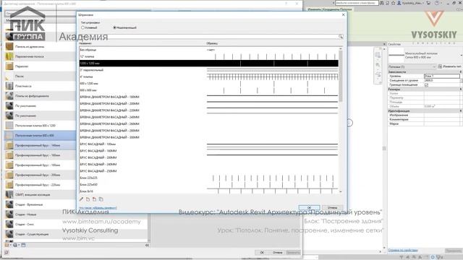Confirm pattern dialog with OK button
The image size is (463, 260).
pyautogui.click(x=309, y=208)
